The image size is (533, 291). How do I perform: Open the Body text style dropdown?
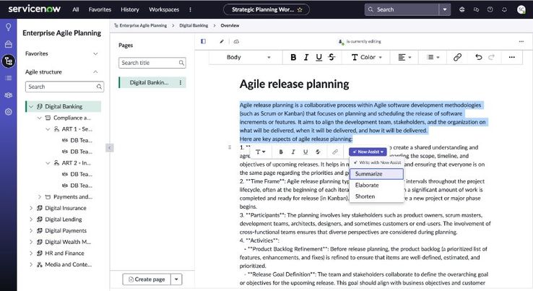(249, 57)
